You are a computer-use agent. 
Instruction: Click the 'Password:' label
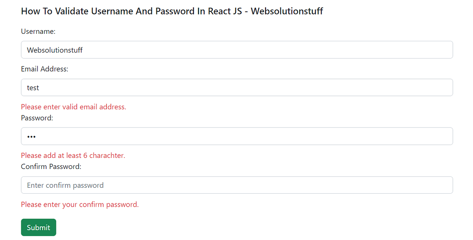pos(37,118)
